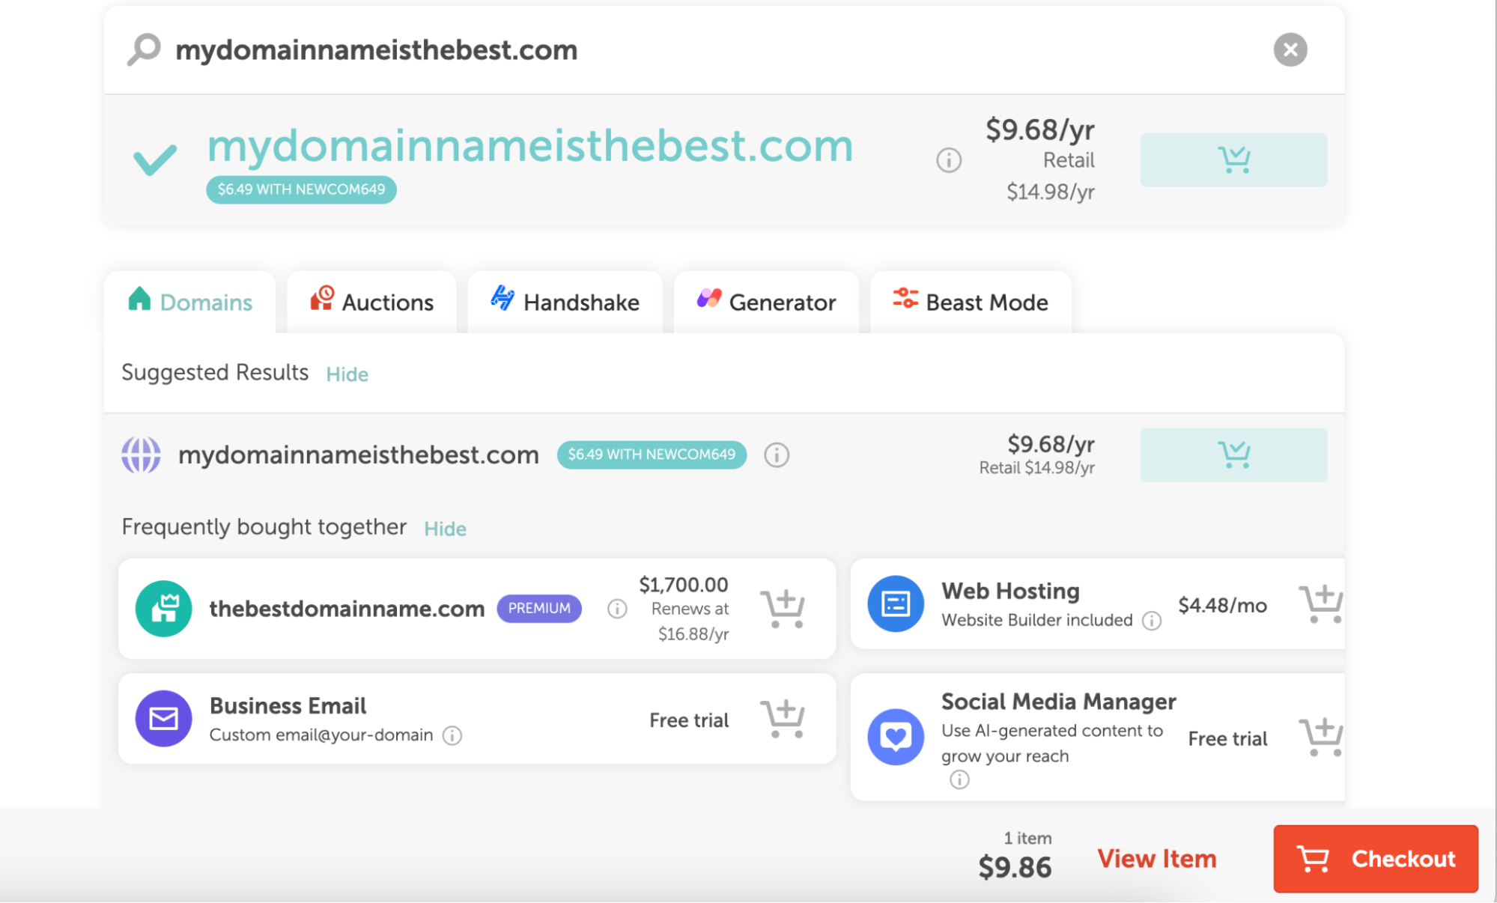This screenshot has height=903, width=1497.
Task: Click the thebestdomainname.com premium icon
Action: tap(163, 609)
